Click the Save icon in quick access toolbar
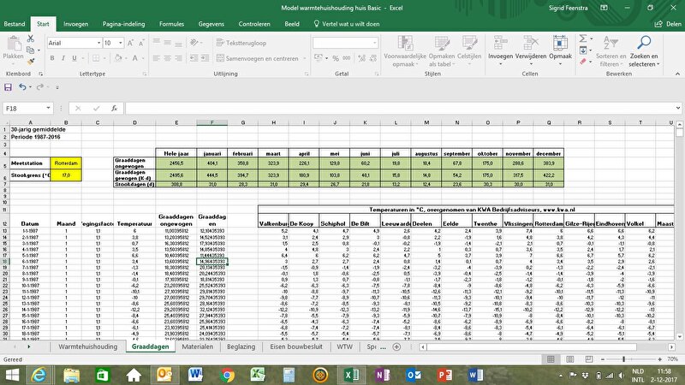 [9, 86]
